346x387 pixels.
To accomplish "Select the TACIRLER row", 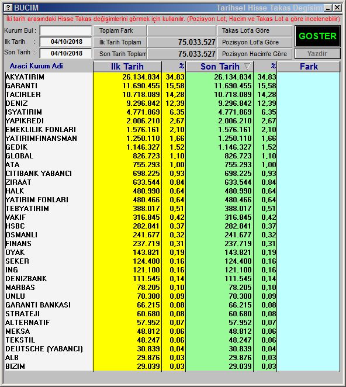I will click(x=172, y=95).
